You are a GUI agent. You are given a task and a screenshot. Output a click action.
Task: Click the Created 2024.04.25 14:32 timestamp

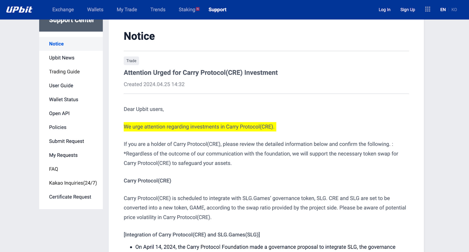click(154, 84)
